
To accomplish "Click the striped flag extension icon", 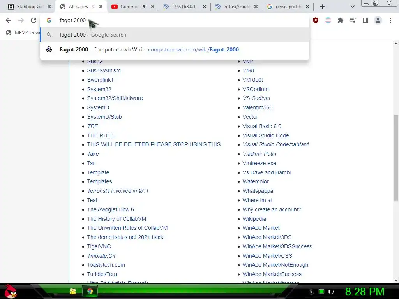I will coord(328,20).
